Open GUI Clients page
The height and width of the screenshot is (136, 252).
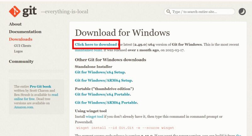tap(22, 46)
